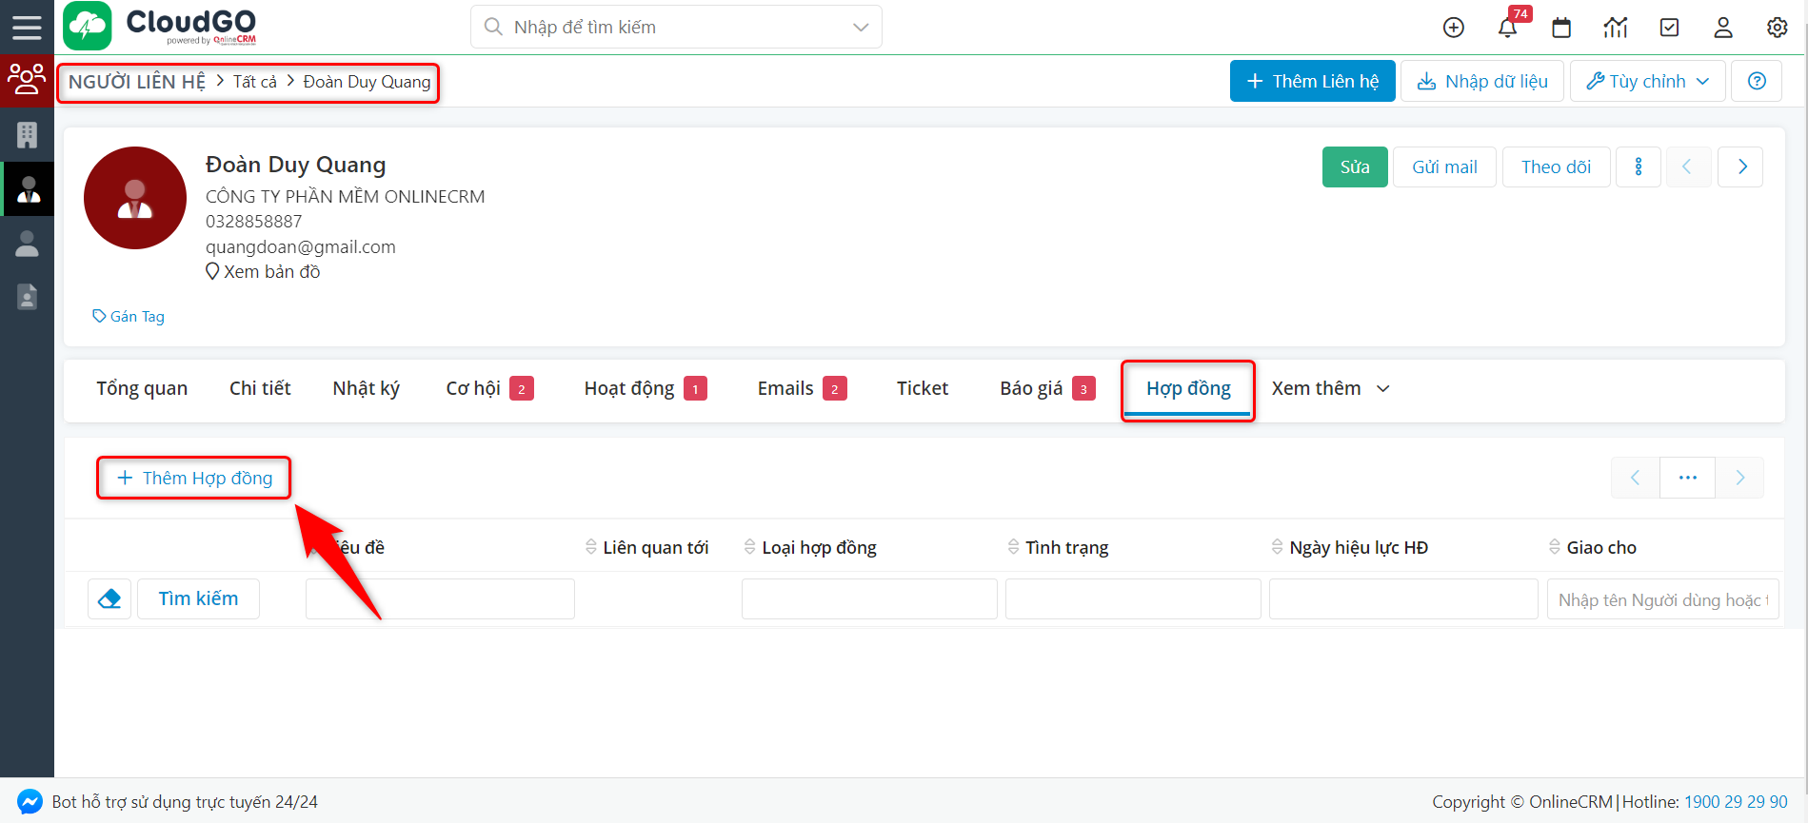Screen dimensions: 1808x823
Task: Open the notifications bell
Action: tap(1507, 28)
